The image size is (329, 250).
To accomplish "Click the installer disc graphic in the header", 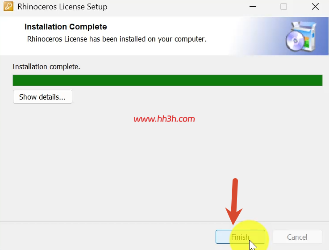I will pyautogui.click(x=301, y=37).
